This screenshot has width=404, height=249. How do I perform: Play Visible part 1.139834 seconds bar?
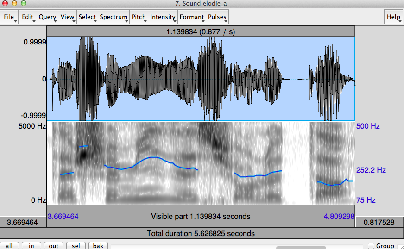(201, 216)
